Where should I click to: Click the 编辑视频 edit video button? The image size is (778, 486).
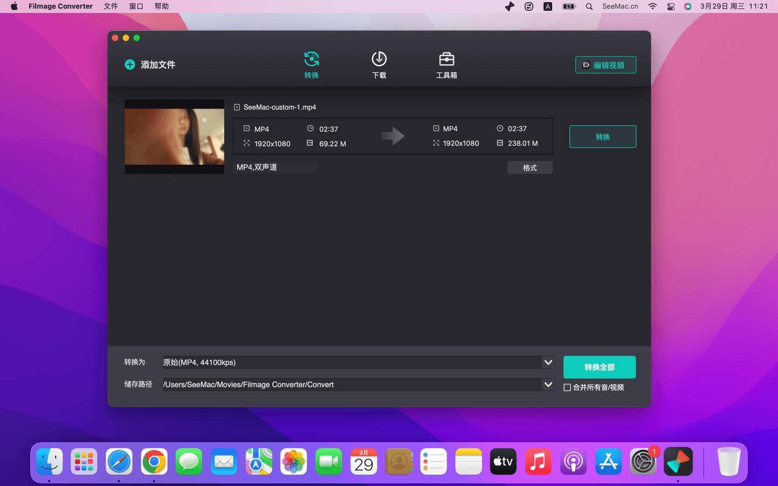coord(605,65)
